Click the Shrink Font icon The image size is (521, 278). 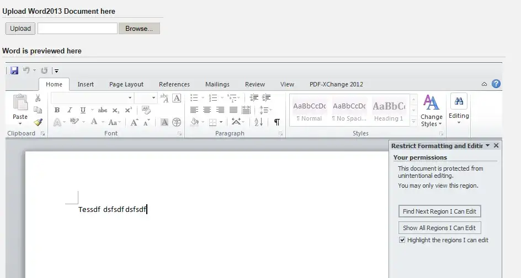(146, 122)
